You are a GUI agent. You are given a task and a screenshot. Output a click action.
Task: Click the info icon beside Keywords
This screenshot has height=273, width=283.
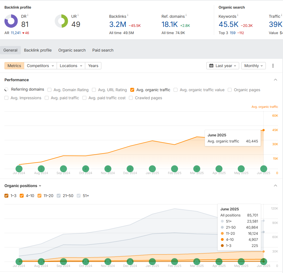click(x=238, y=16)
